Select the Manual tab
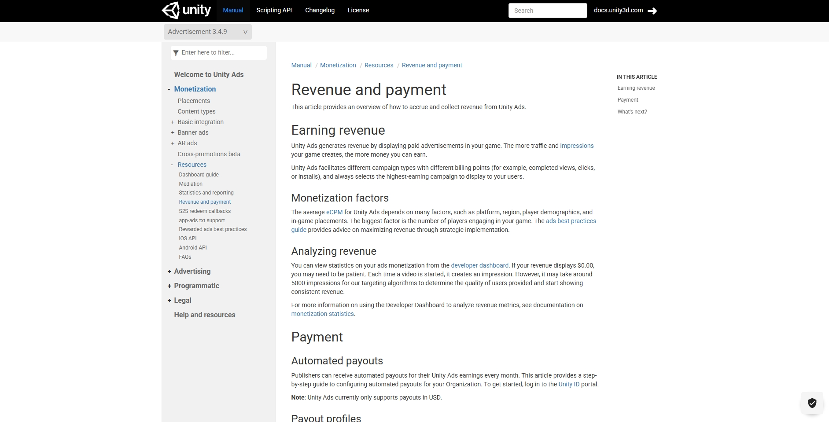Image resolution: width=829 pixels, height=422 pixels. (233, 11)
